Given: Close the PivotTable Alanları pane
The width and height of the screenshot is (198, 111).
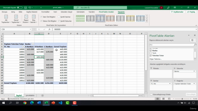Looking at the screenshot, I should 195,35.
